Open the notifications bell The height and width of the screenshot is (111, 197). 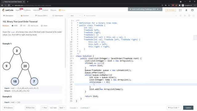pos(186,10)
